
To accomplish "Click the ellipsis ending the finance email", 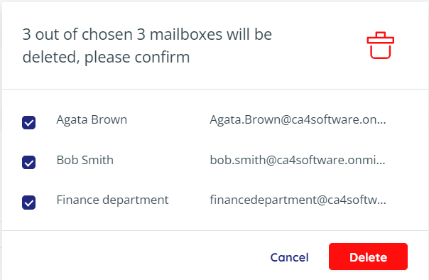I will coord(382,203).
